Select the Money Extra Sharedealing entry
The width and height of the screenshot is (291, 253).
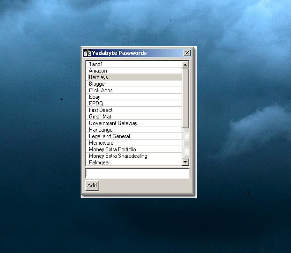(x=134, y=156)
